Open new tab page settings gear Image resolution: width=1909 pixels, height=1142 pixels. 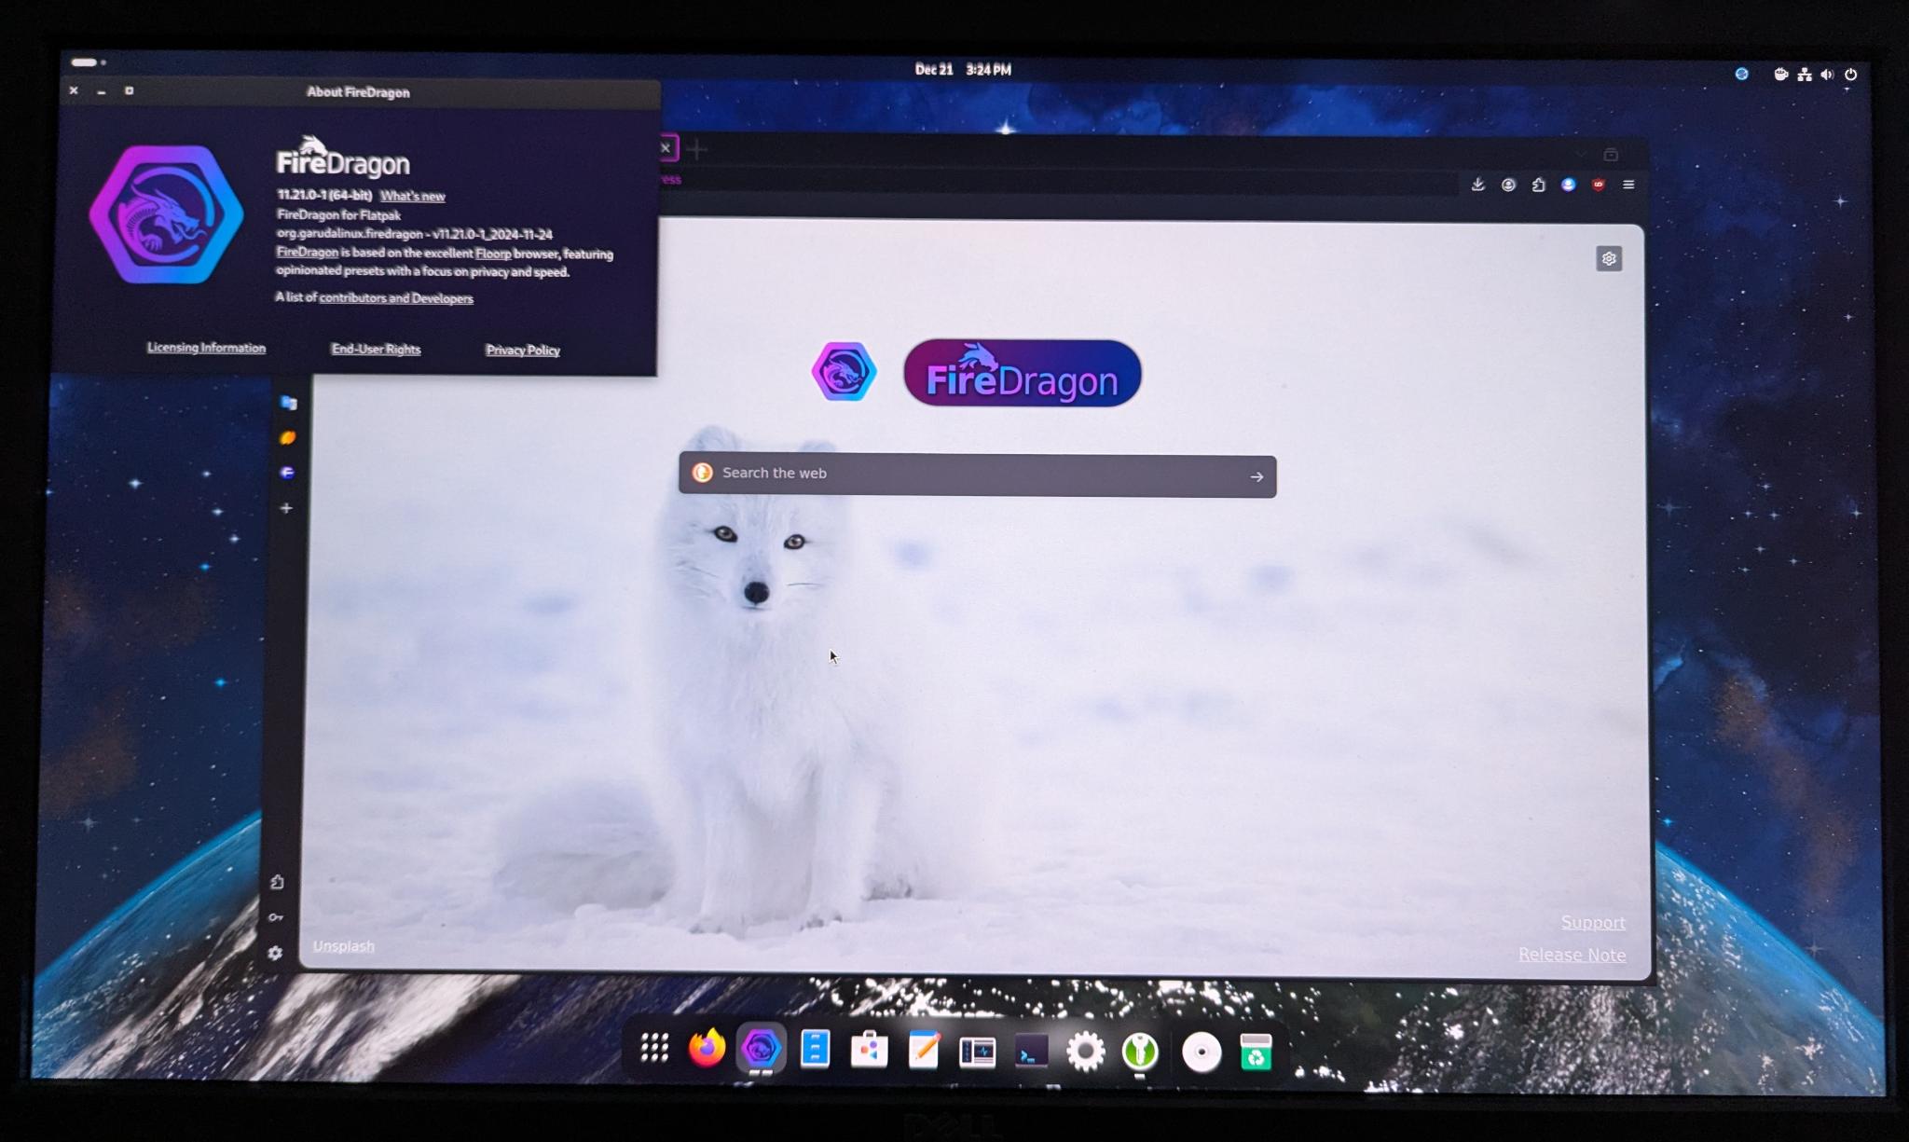1609,258
